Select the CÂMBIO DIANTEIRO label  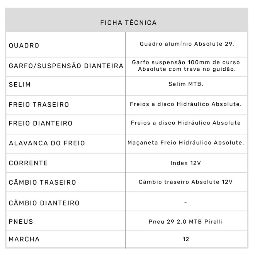[44, 203]
